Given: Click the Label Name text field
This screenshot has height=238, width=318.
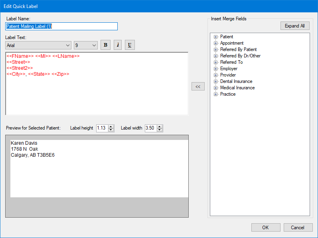Looking at the screenshot, I should (x=61, y=26).
